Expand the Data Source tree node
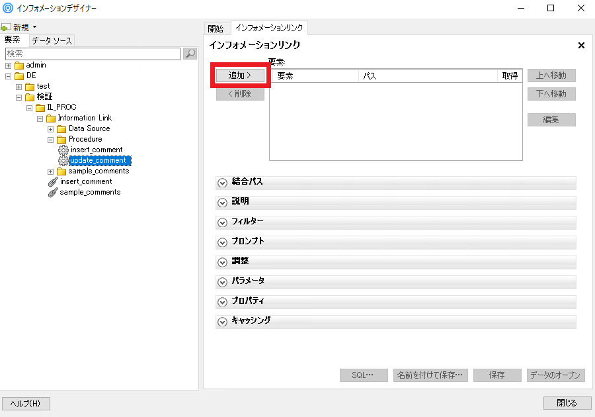The width and height of the screenshot is (595, 417). (x=50, y=130)
